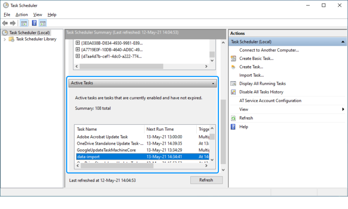Click the Back arrow toolbar icon
This screenshot has height=209, width=348.
pyautogui.click(x=5, y=23)
